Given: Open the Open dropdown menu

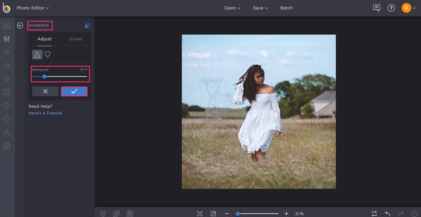Looking at the screenshot, I should pyautogui.click(x=232, y=8).
